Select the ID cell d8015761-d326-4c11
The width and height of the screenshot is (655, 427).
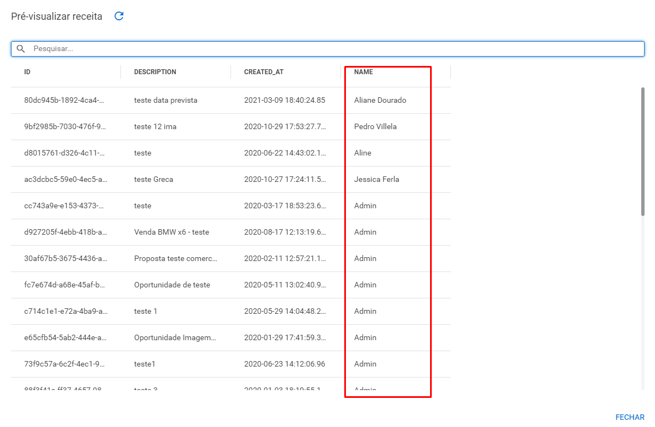(x=64, y=153)
